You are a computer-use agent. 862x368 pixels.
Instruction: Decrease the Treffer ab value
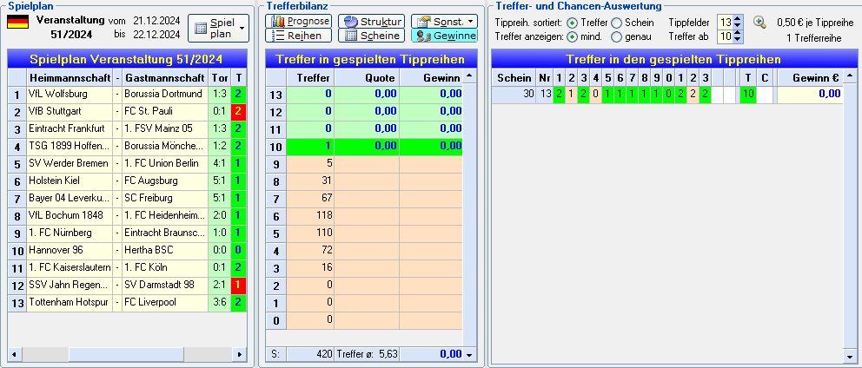(739, 40)
